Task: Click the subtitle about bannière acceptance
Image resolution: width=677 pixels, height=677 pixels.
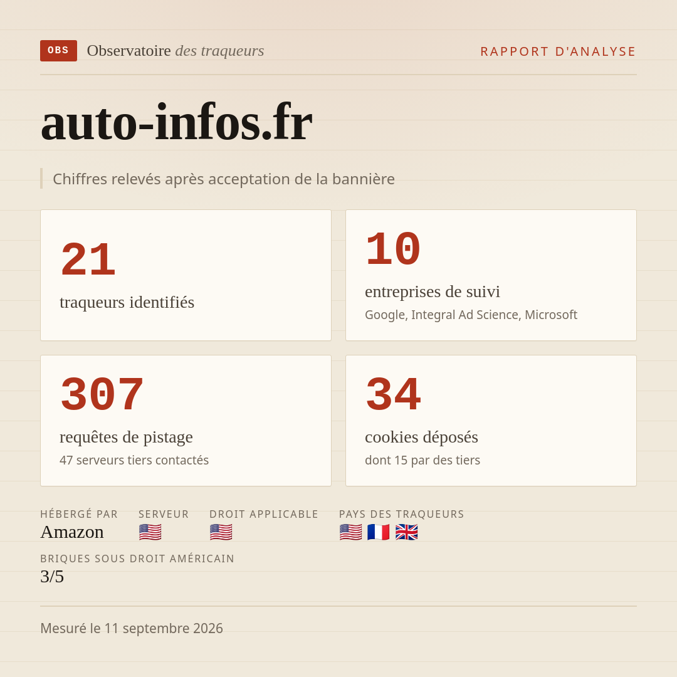Action: coord(224,179)
